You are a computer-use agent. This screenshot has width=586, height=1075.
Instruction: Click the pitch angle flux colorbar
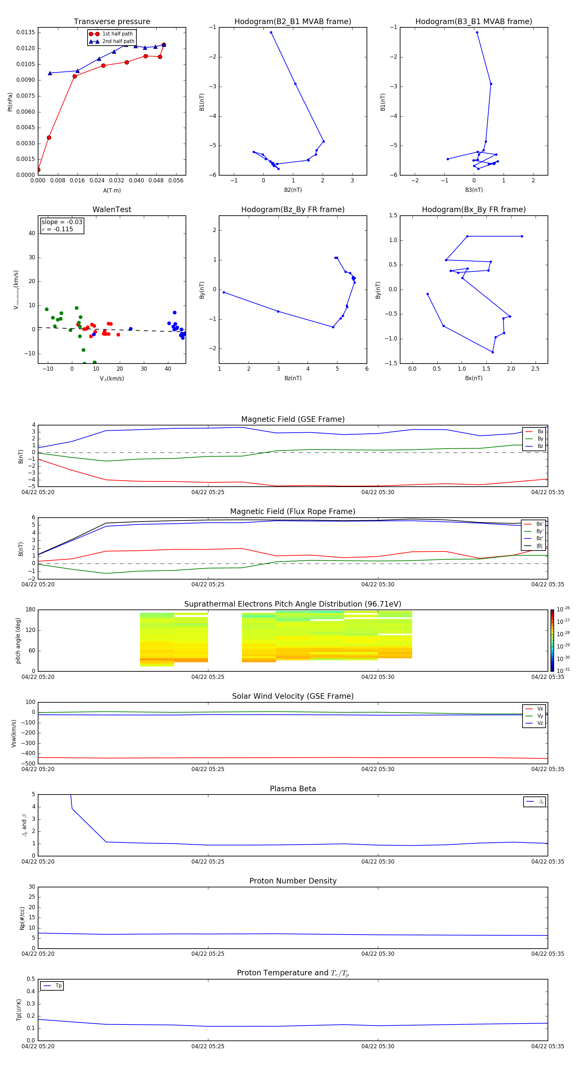[552, 640]
